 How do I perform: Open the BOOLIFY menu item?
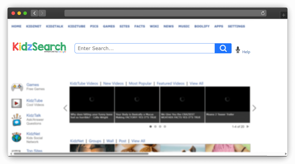click(202, 26)
